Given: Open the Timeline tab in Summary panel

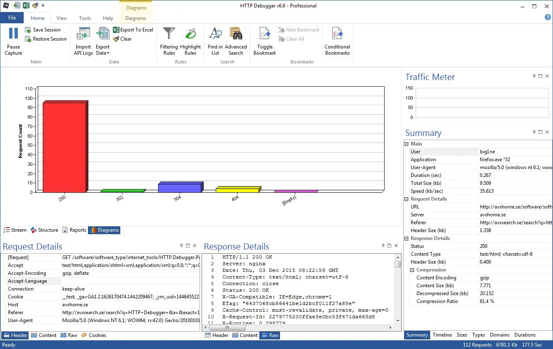Looking at the screenshot, I should point(442,335).
